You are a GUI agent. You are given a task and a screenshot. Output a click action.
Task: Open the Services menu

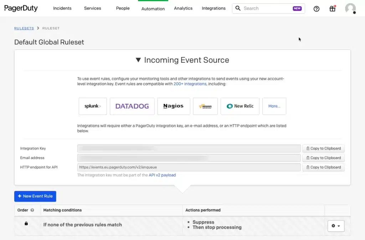coord(92,8)
